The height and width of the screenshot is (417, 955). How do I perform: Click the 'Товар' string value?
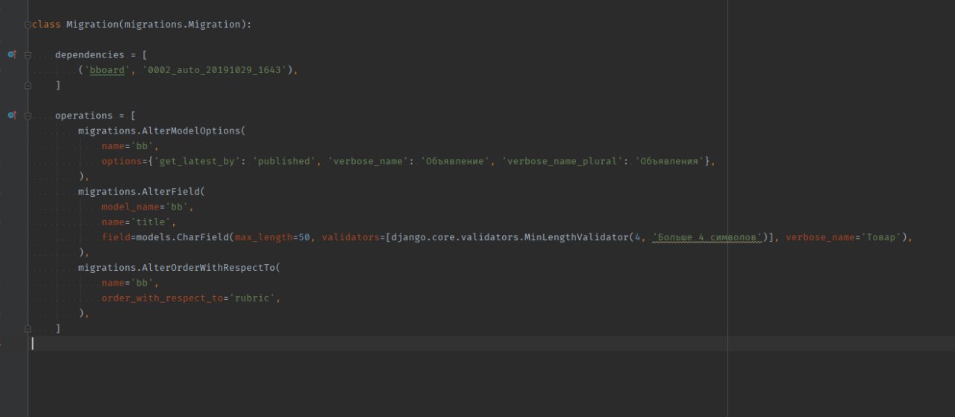click(x=882, y=237)
